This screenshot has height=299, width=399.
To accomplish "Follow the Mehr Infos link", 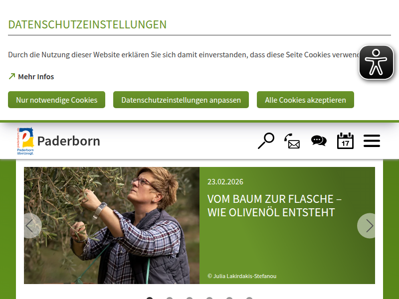I will click(36, 77).
